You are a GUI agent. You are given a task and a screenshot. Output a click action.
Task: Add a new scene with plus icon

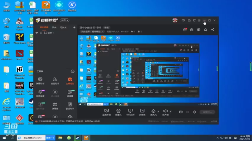74,28
